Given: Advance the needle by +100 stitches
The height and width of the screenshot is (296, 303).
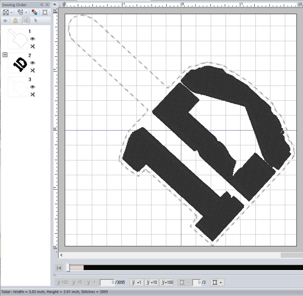Looking at the screenshot, I should click(x=167, y=282).
